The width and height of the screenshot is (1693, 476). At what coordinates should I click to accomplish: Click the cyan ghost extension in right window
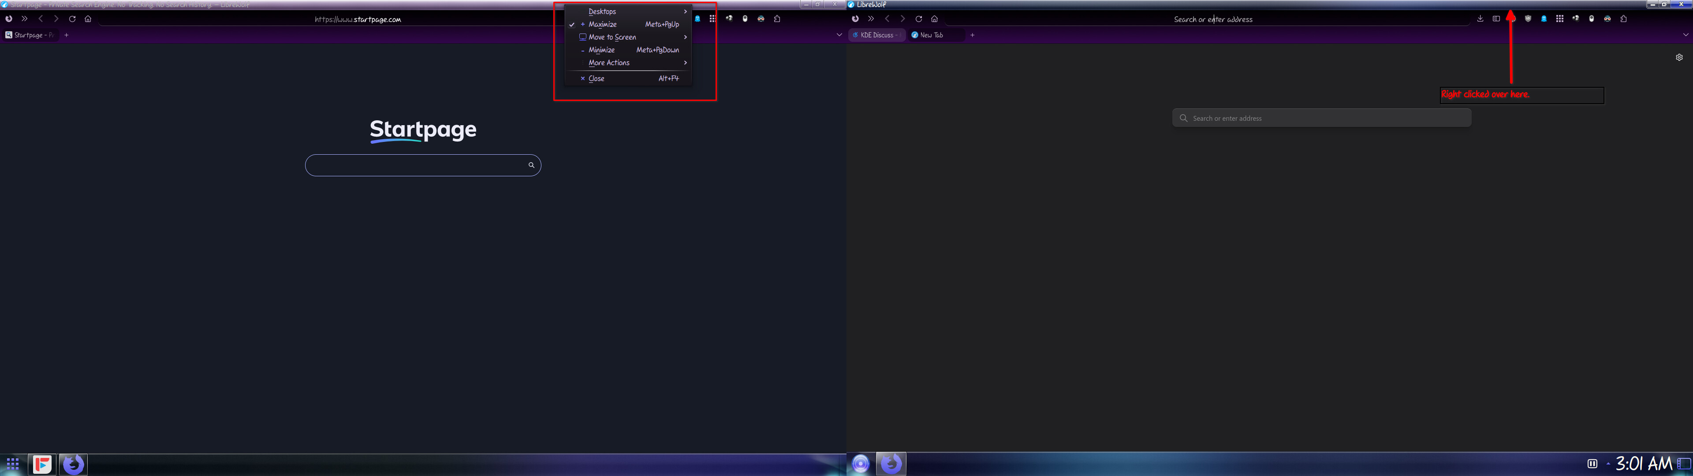tap(1544, 19)
